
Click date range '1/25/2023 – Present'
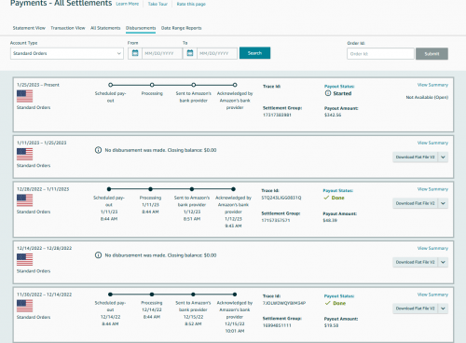point(38,85)
